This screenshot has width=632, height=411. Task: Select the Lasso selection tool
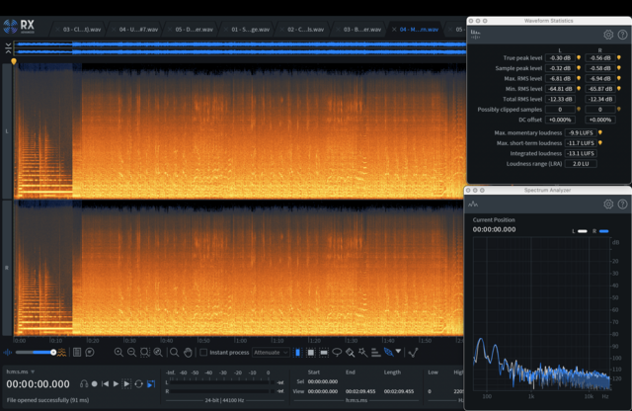click(337, 352)
